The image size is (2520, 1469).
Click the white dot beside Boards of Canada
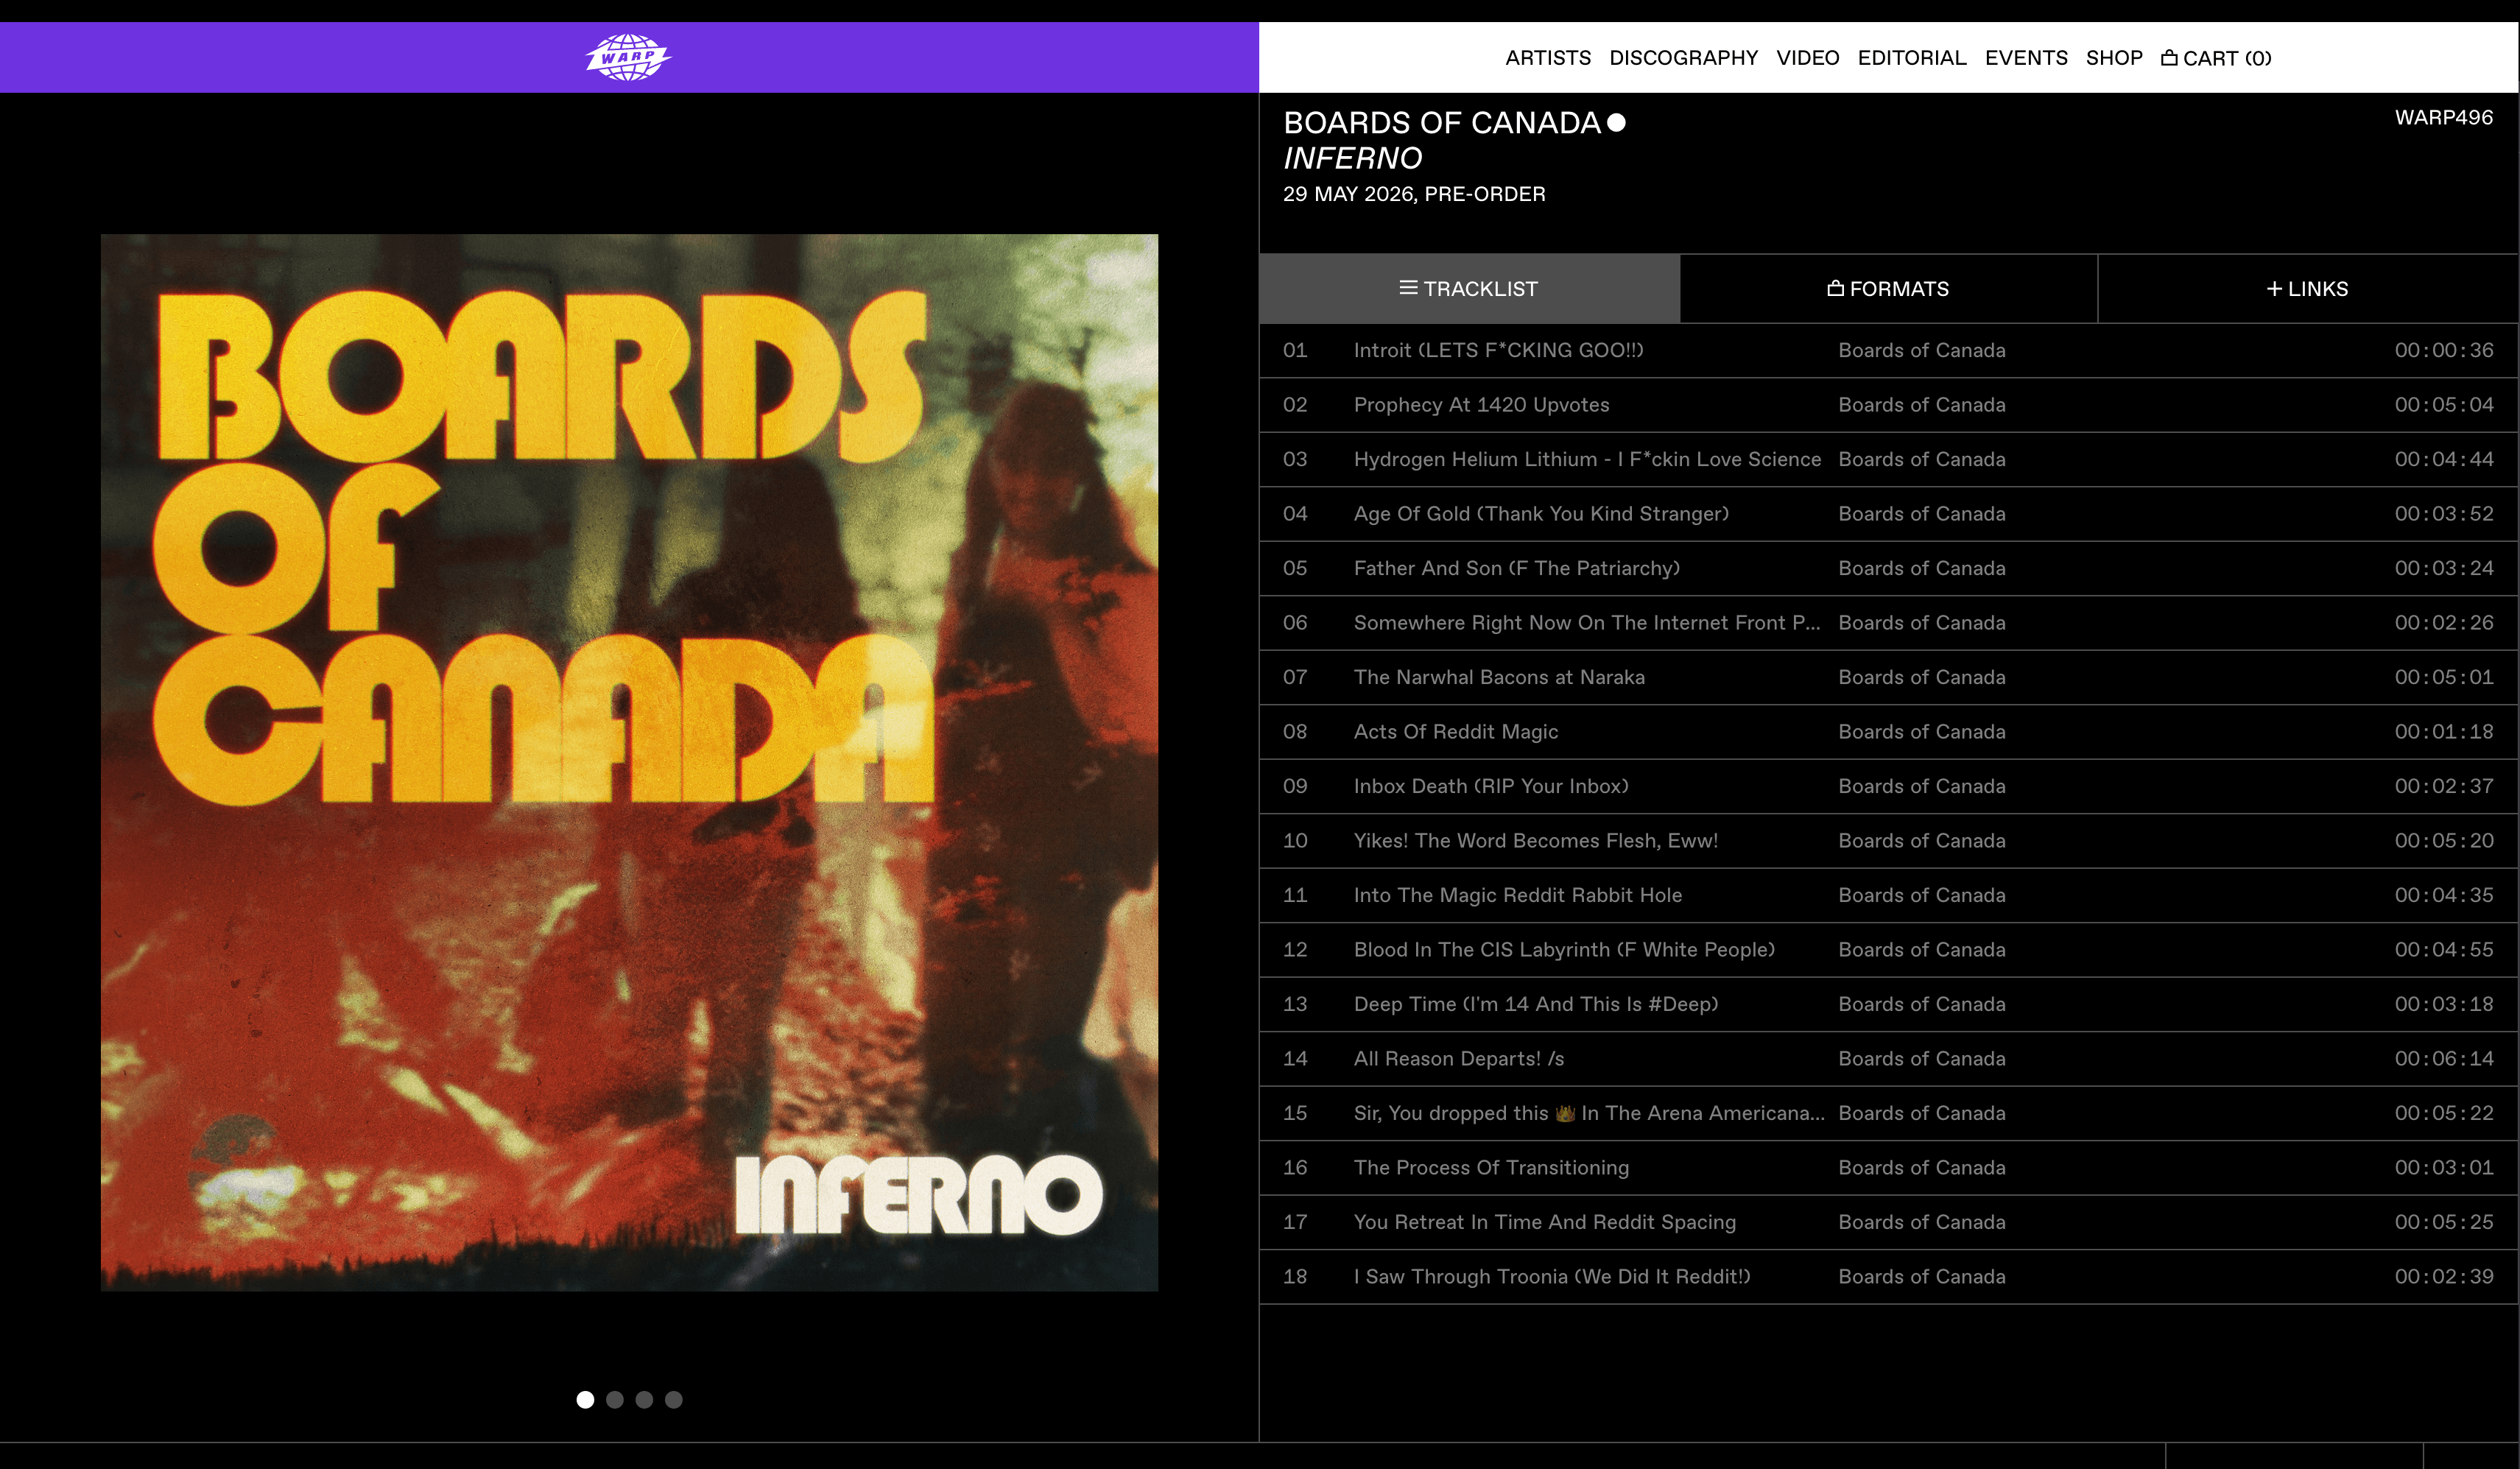[x=1616, y=123]
